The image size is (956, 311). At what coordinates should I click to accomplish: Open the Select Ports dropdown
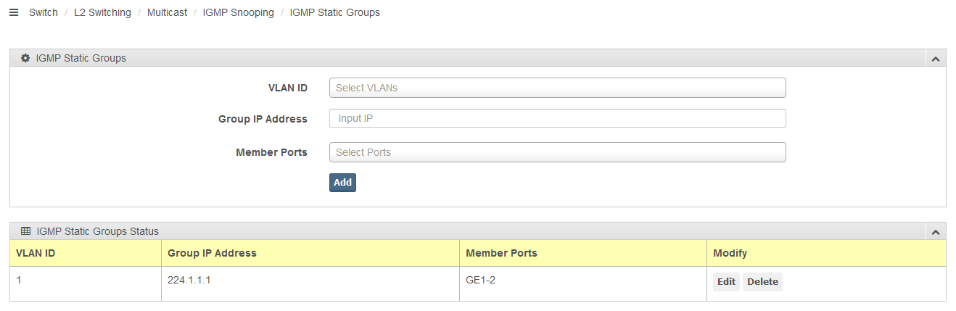pyautogui.click(x=557, y=152)
